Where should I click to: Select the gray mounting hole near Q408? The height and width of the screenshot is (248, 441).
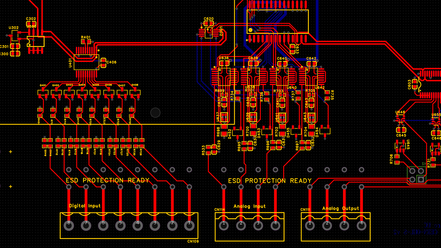(155, 113)
